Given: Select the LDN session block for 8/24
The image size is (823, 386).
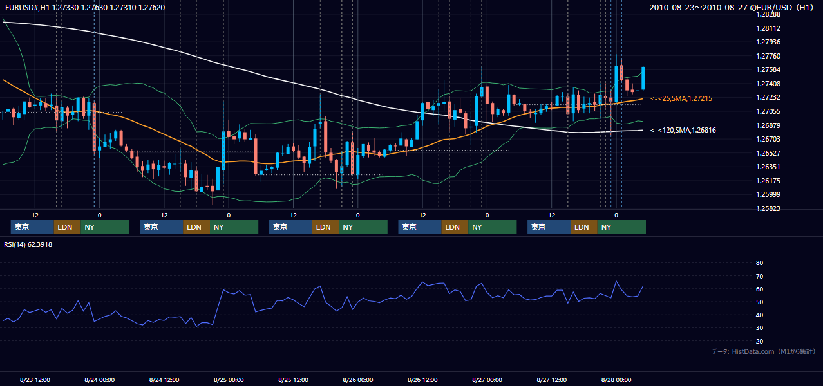Looking at the screenshot, I should [x=196, y=227].
